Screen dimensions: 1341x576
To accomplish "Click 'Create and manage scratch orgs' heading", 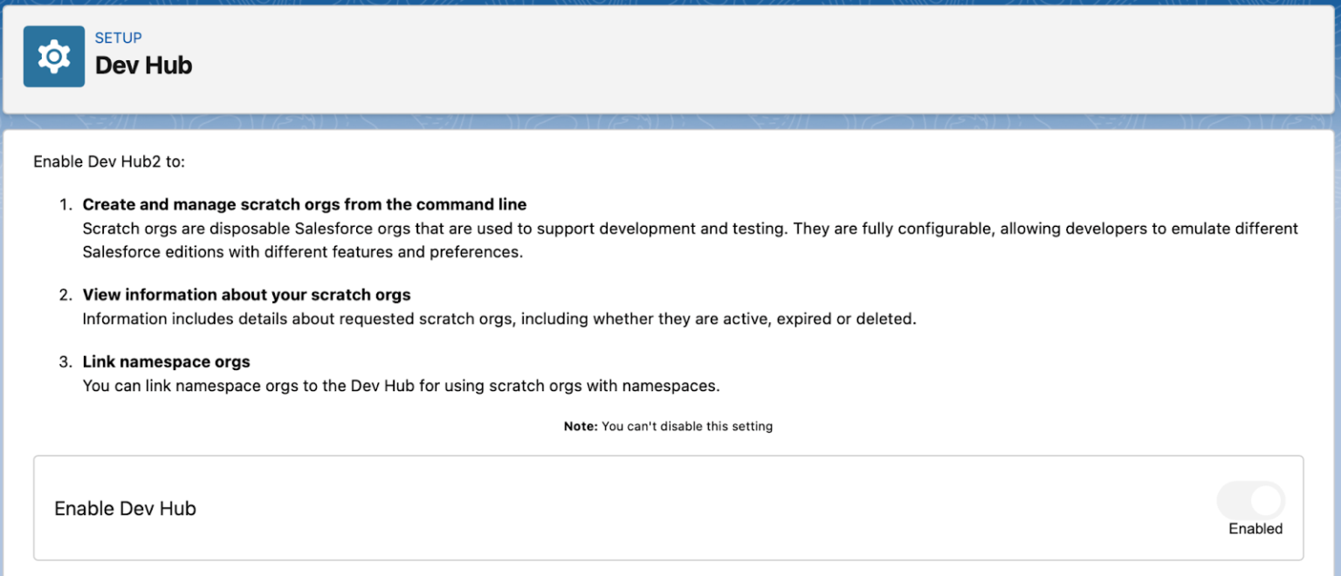I will tap(305, 205).
